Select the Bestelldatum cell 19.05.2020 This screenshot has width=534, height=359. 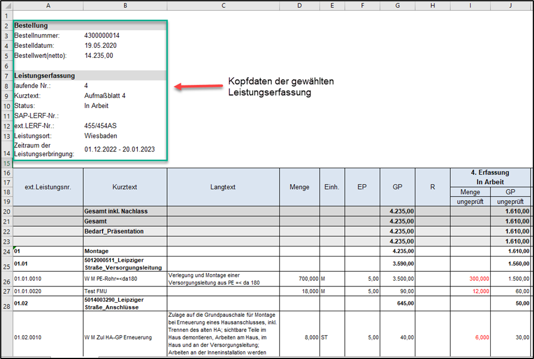click(101, 46)
